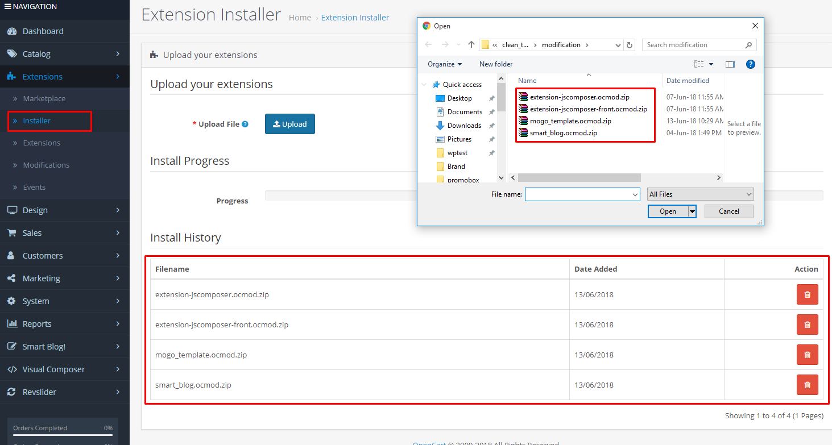832x445 pixels.
Task: Open the Dashboard gauge icon
Action: [x=12, y=31]
